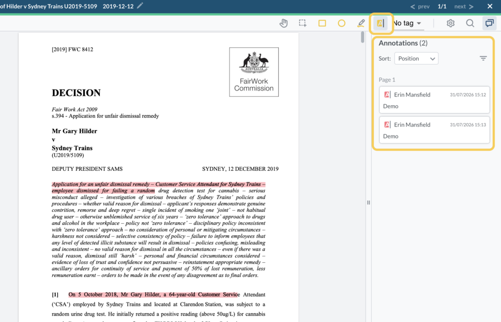The width and height of the screenshot is (501, 322).
Task: Click the '(U2019/5109)' case number
Action: (x=68, y=155)
